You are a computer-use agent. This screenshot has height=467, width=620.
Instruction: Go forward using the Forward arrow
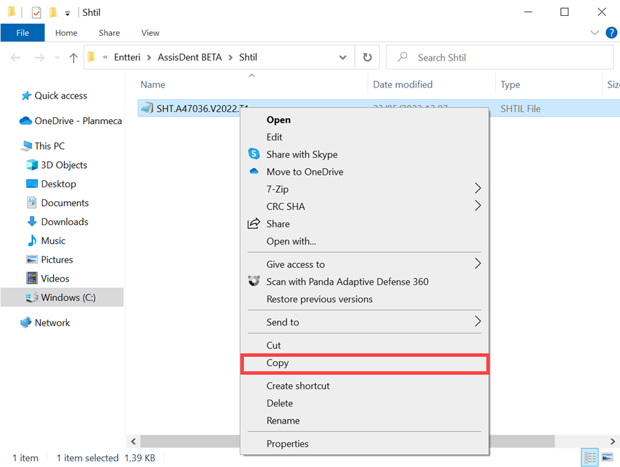pos(39,58)
